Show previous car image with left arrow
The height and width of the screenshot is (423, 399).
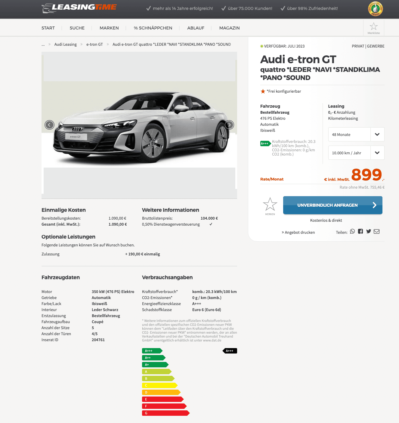tap(49, 125)
